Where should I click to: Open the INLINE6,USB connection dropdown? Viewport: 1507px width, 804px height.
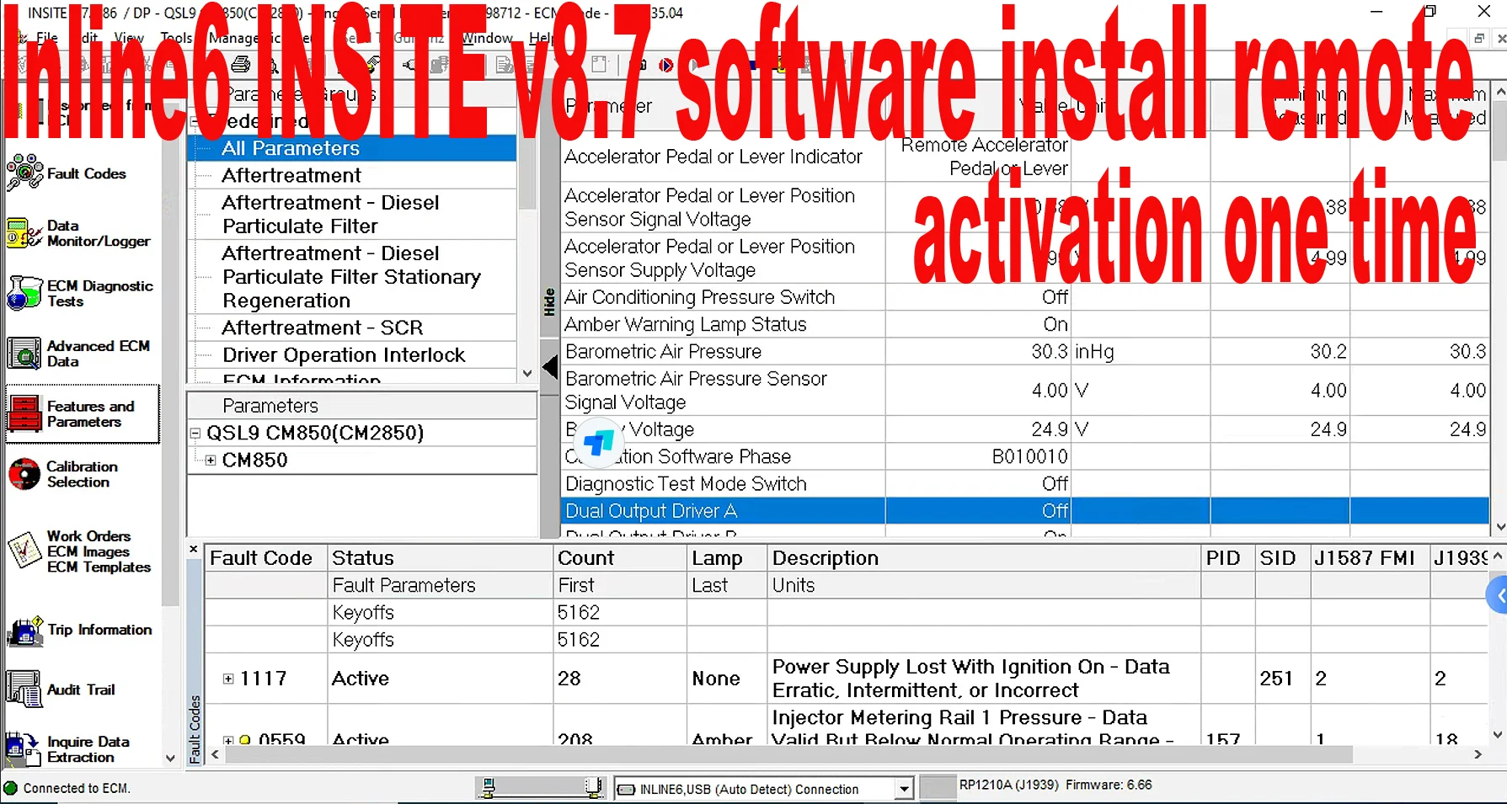[x=904, y=789]
